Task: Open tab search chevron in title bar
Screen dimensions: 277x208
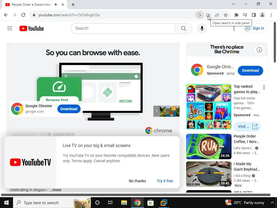Action: tap(233, 4)
